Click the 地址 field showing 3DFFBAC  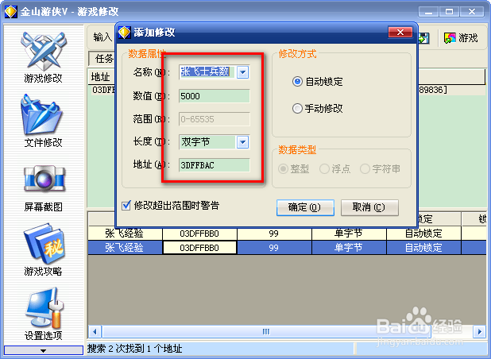[215, 165]
